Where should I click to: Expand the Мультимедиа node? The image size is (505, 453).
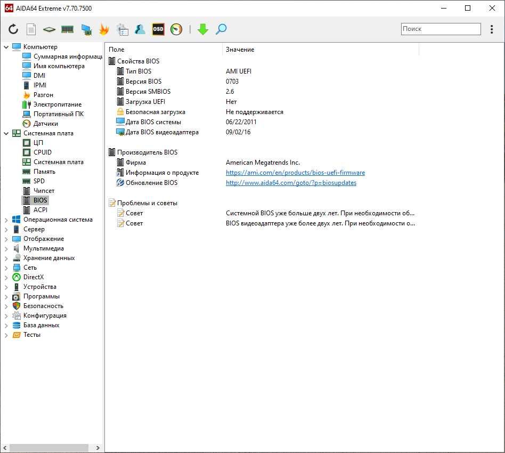[x=6, y=249]
